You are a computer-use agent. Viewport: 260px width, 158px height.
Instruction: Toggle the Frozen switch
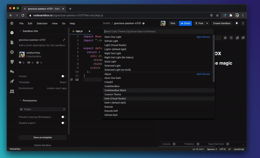point(64,76)
